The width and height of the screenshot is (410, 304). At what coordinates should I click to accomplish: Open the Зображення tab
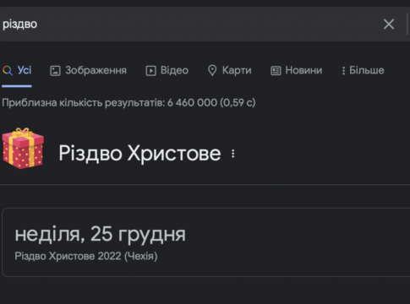[x=88, y=70]
